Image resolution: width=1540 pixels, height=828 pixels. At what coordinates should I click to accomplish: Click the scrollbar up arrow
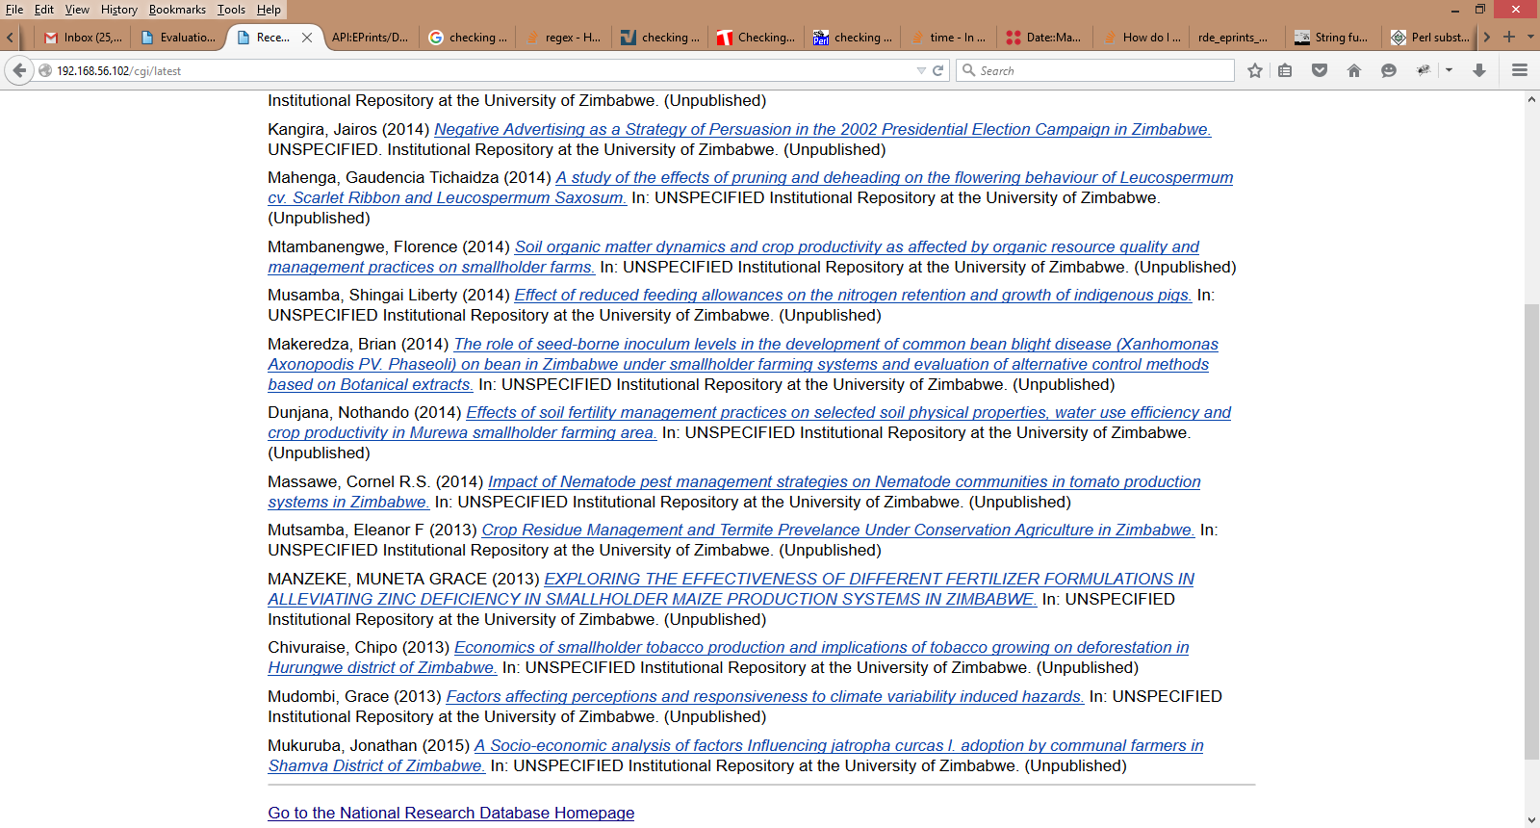pyautogui.click(x=1531, y=100)
